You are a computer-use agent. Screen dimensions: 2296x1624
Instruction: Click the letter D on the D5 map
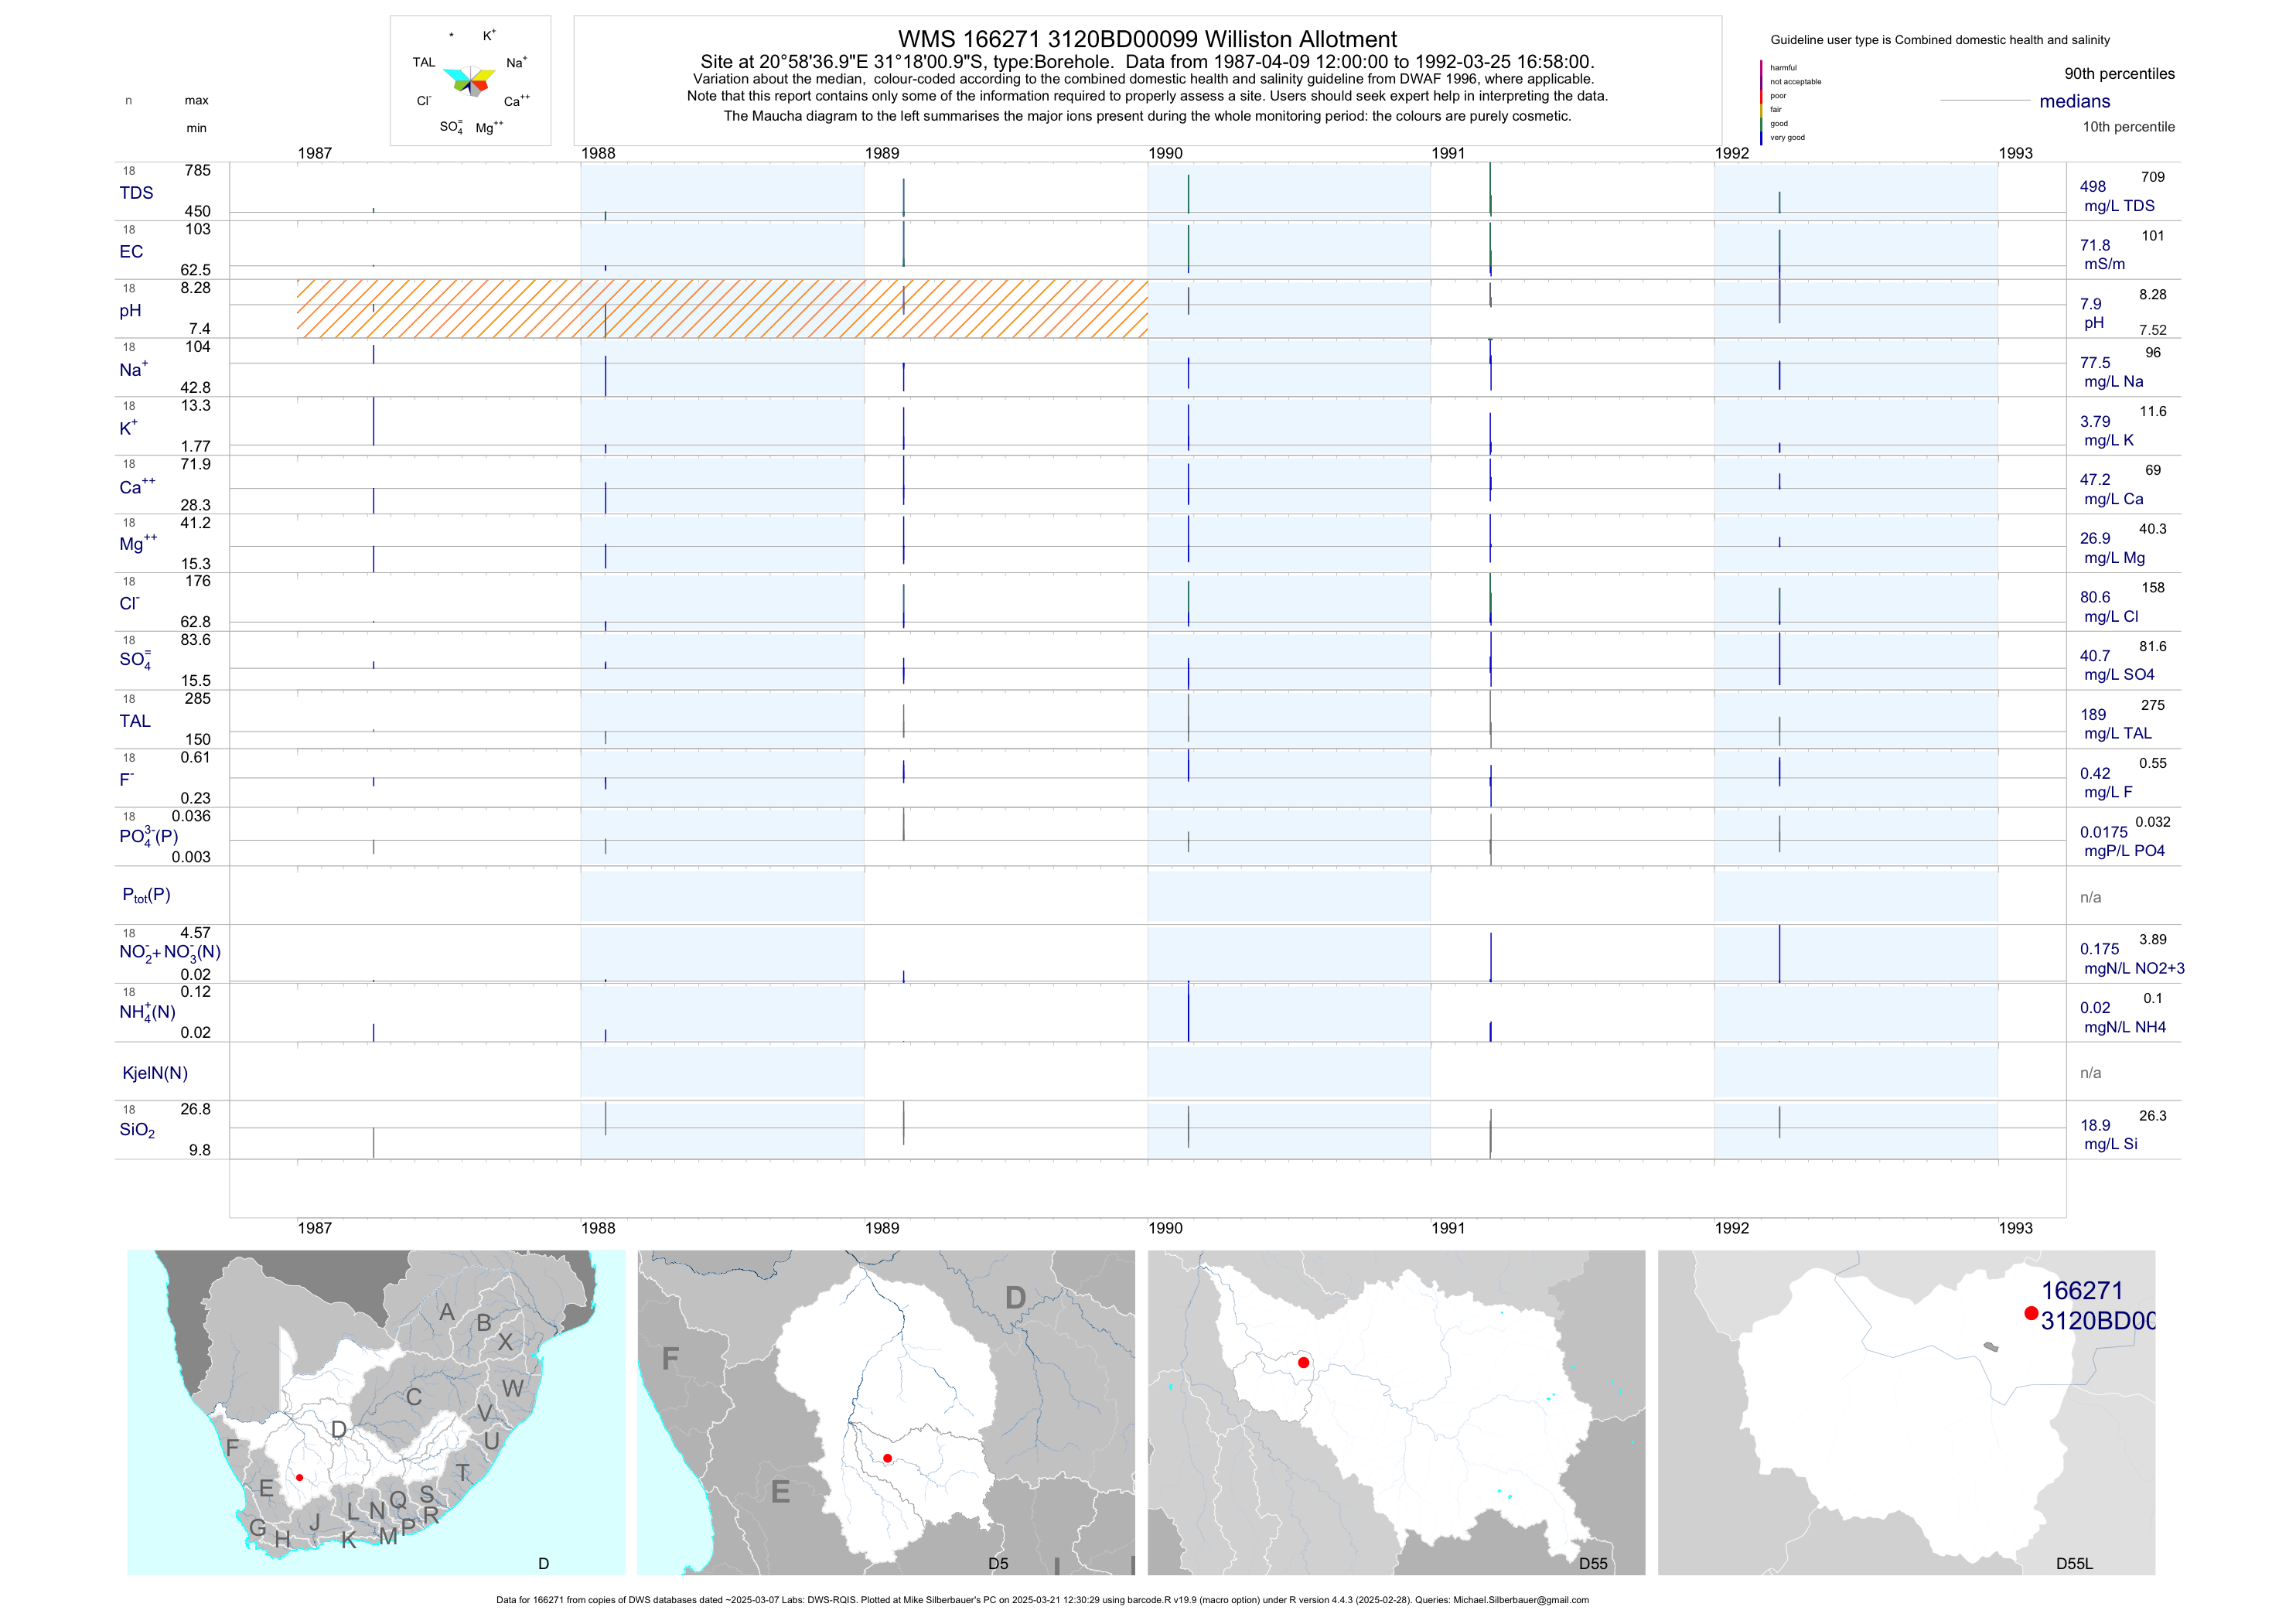[x=1015, y=1298]
